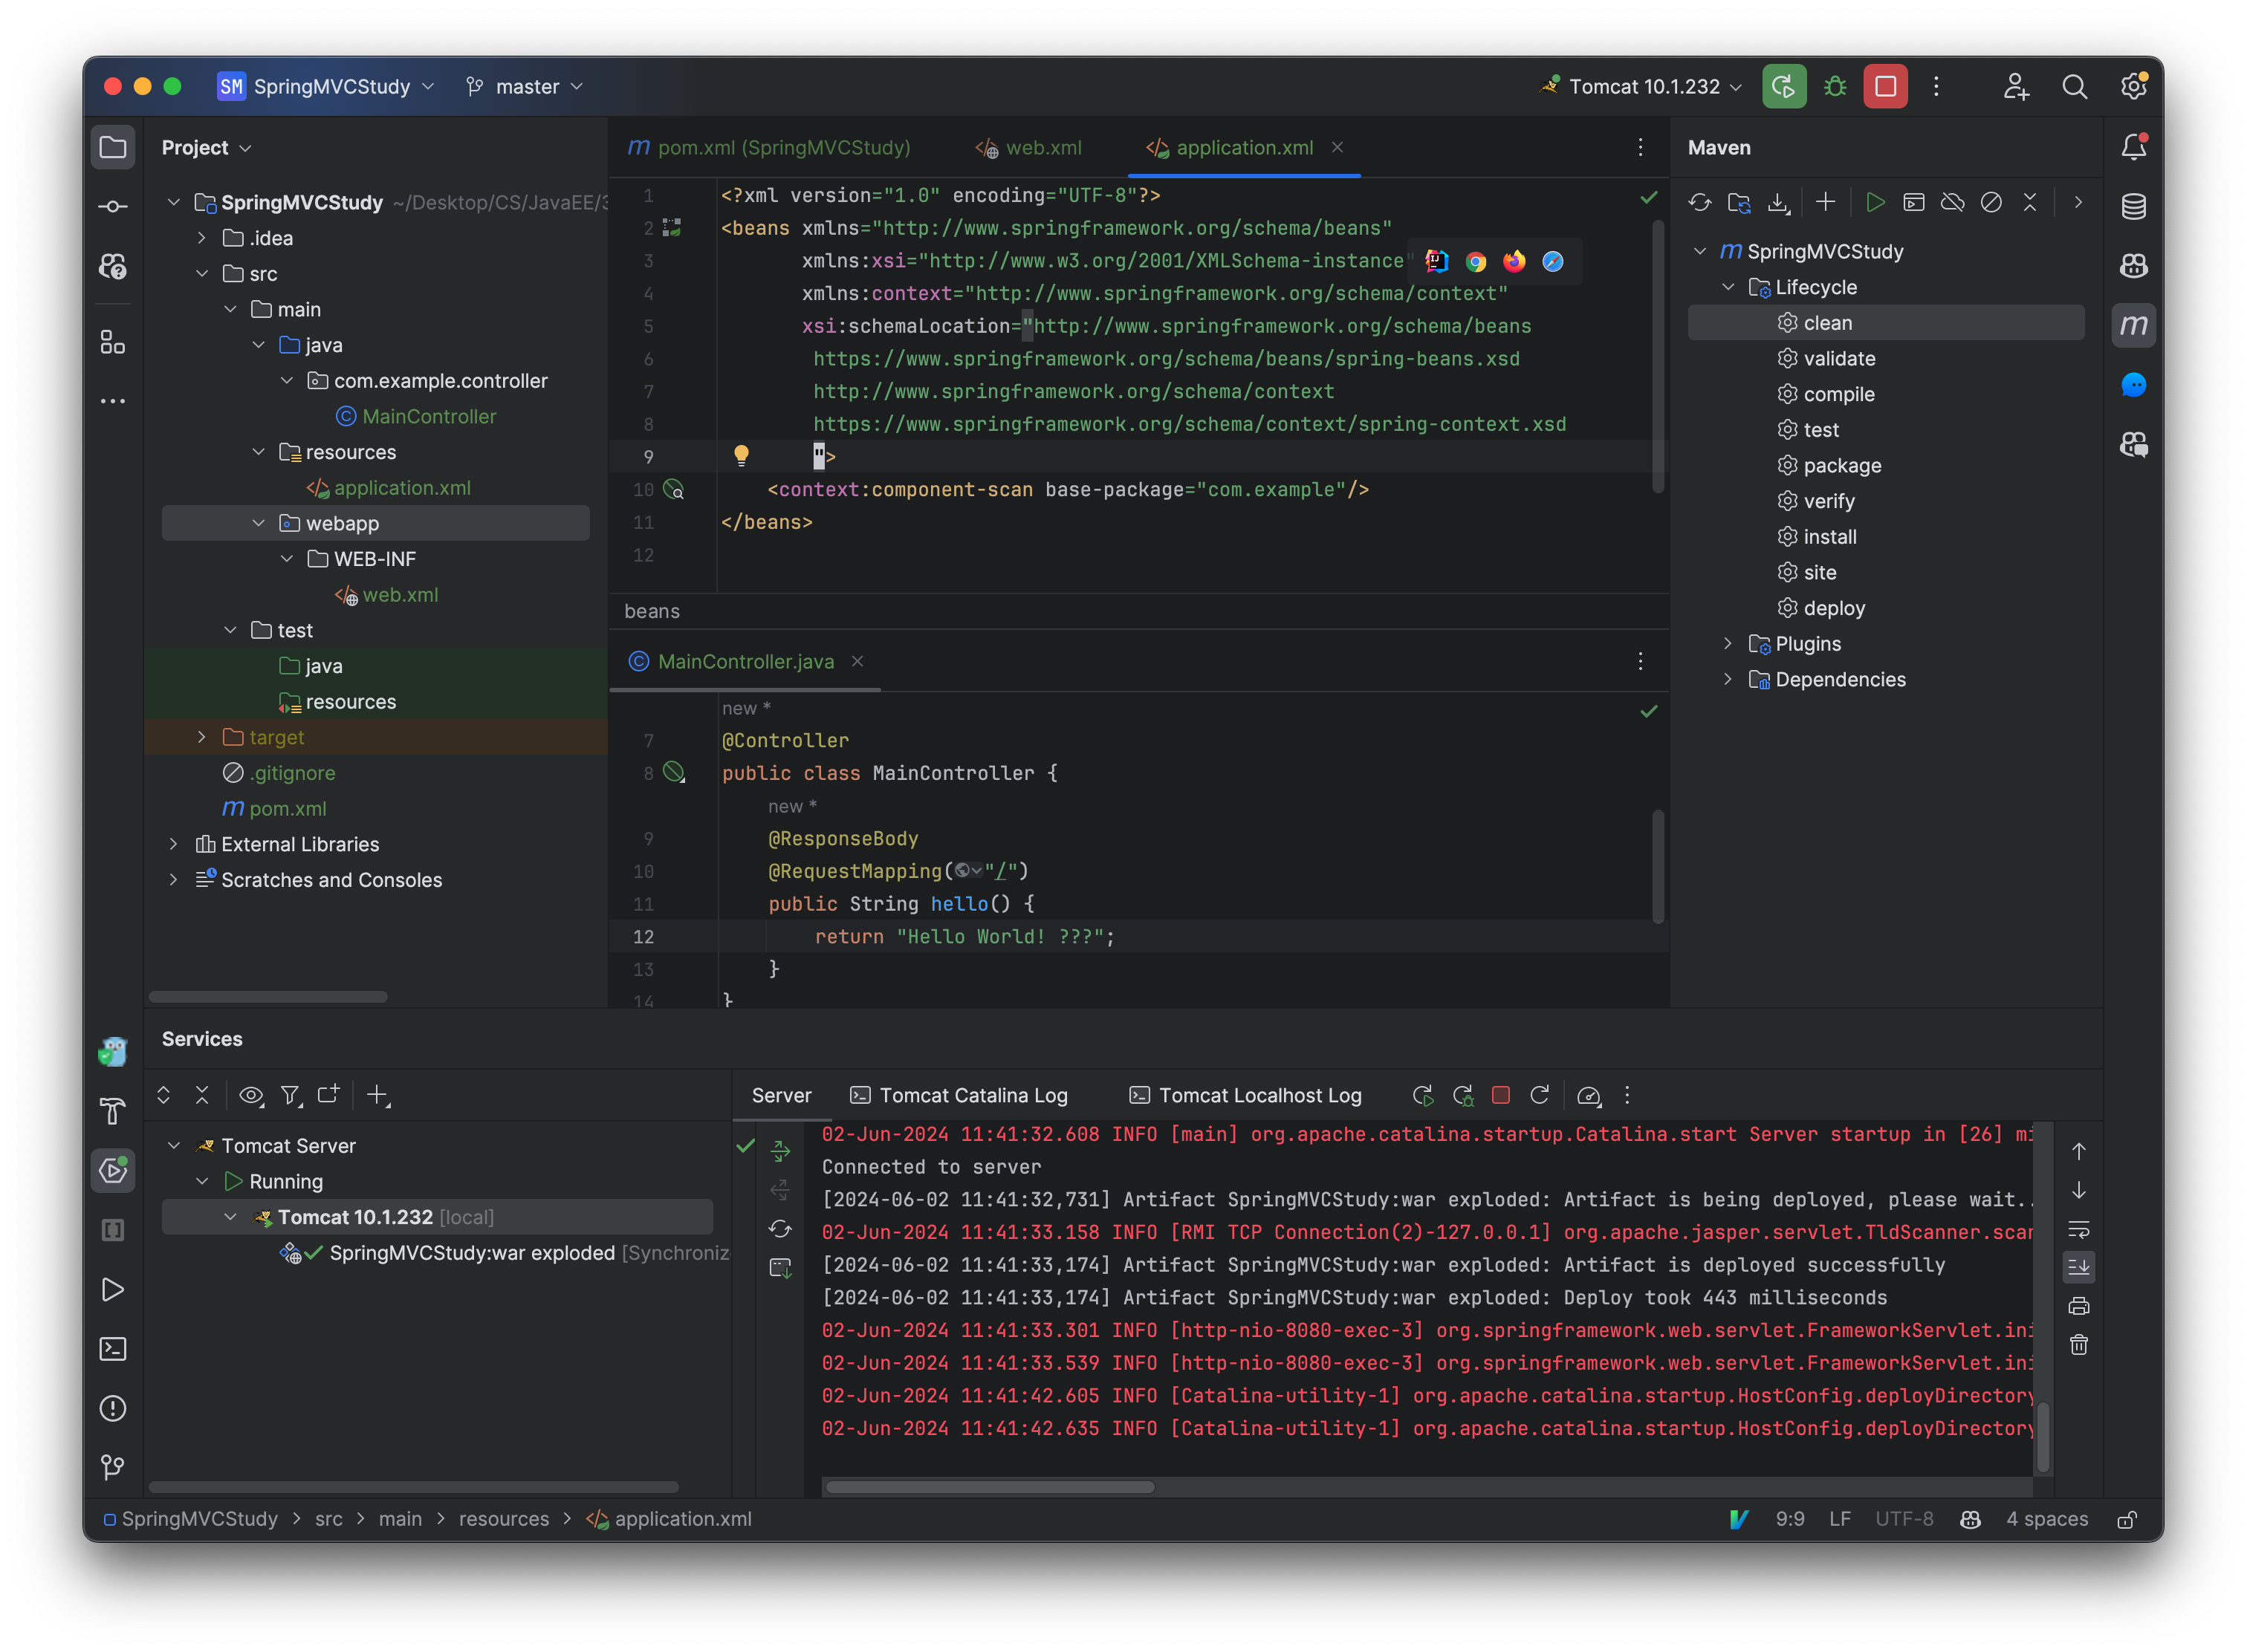The height and width of the screenshot is (1652, 2247).
Task: Select MainController in the project tree
Action: tap(428, 416)
